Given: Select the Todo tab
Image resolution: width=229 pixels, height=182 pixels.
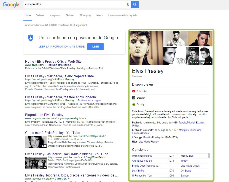Looking at the screenshot, I should 28,15.
